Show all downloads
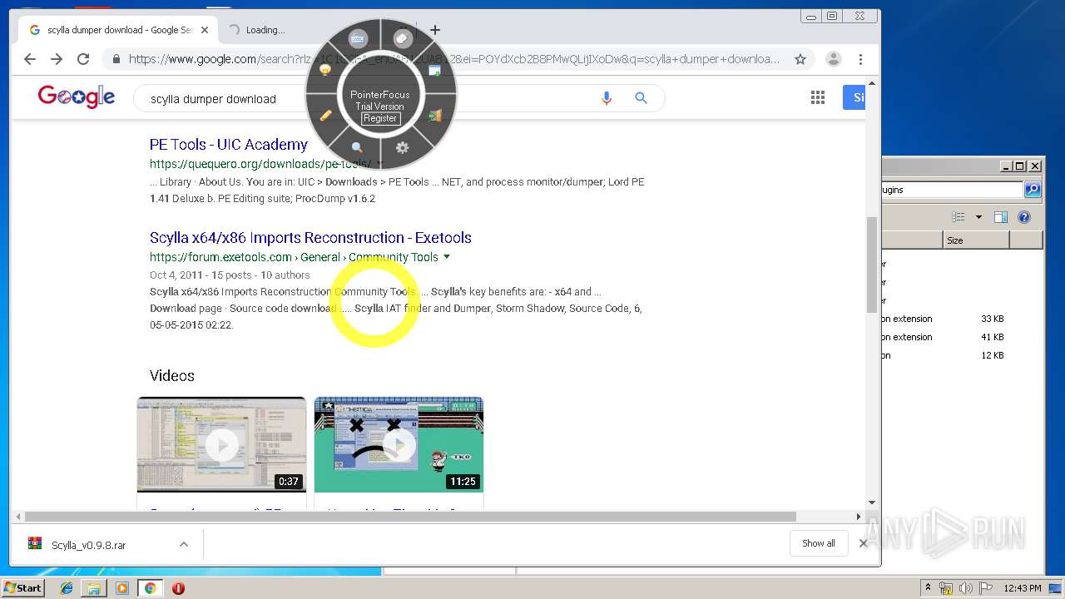This screenshot has width=1065, height=599. point(819,543)
